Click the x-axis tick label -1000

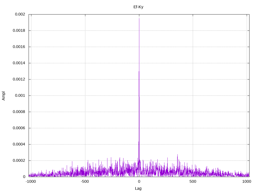pos(31,181)
